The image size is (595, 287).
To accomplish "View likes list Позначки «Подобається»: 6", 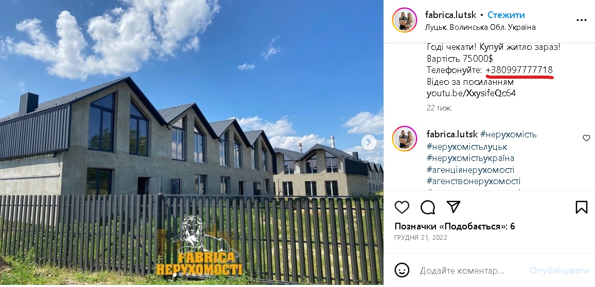I will coord(454,226).
